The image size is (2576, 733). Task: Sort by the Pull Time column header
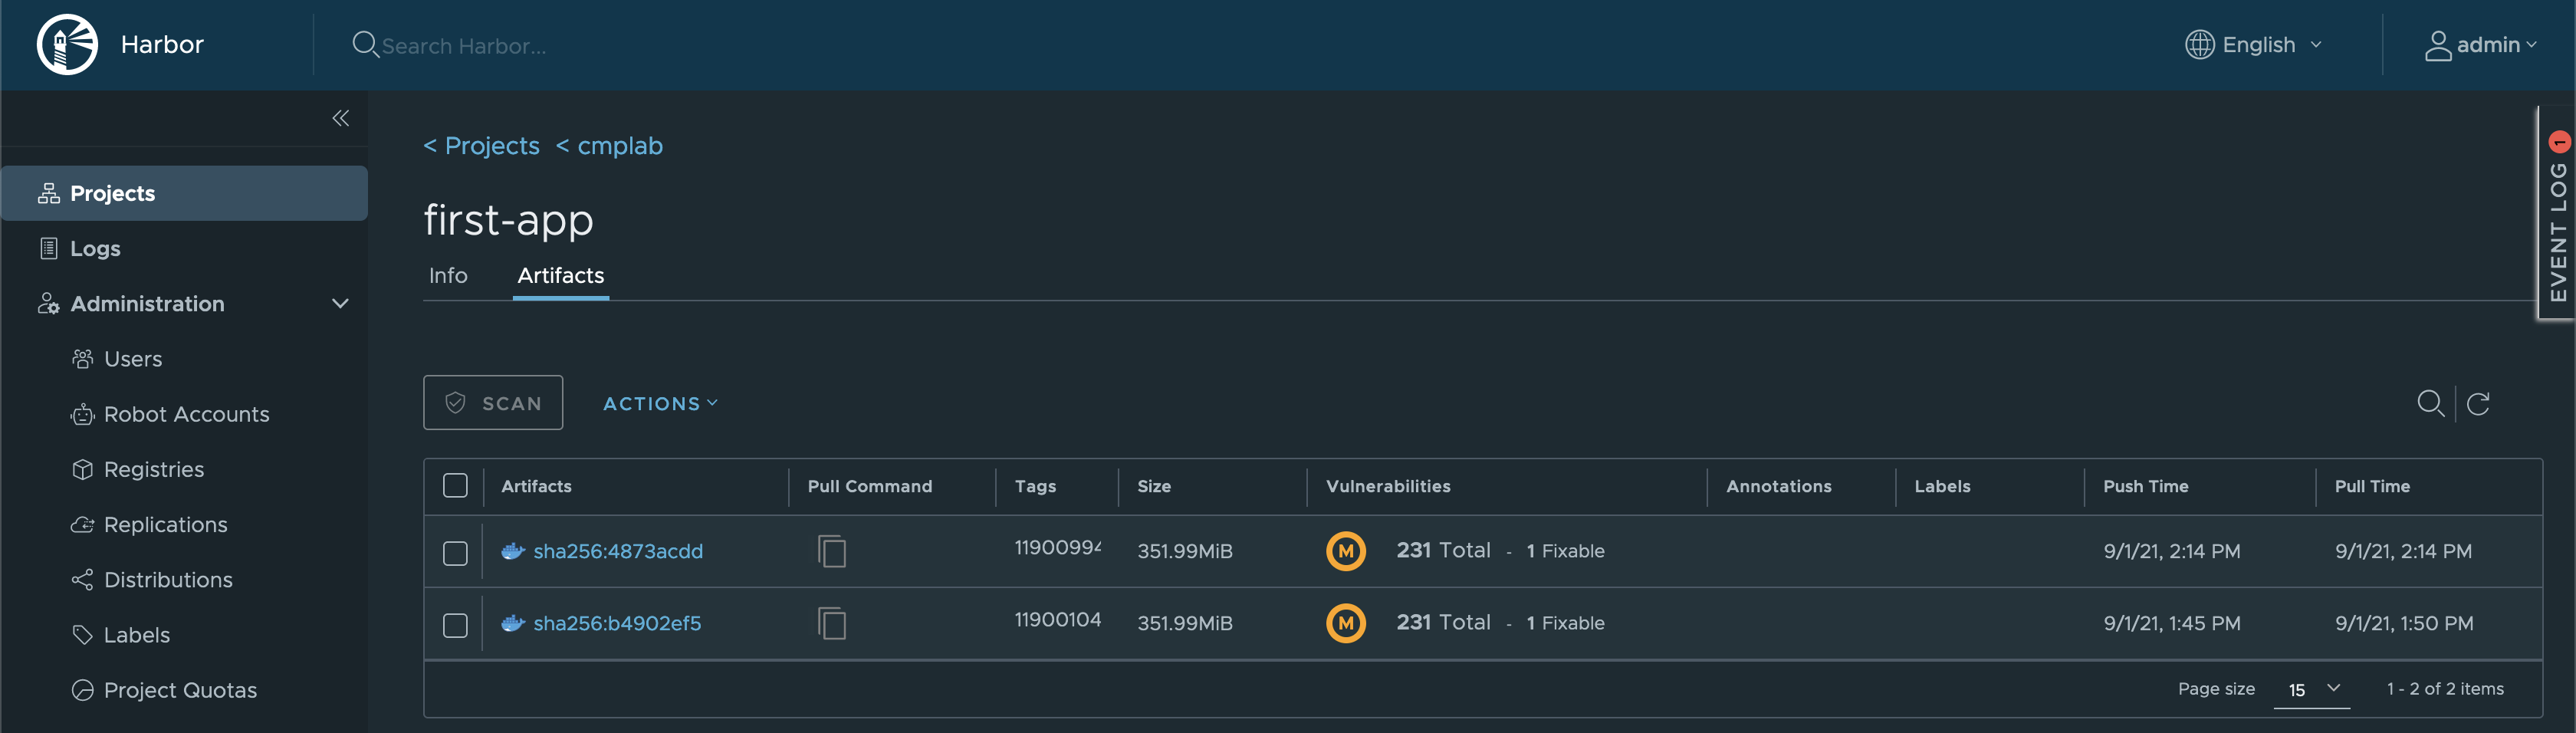pyautogui.click(x=2372, y=486)
